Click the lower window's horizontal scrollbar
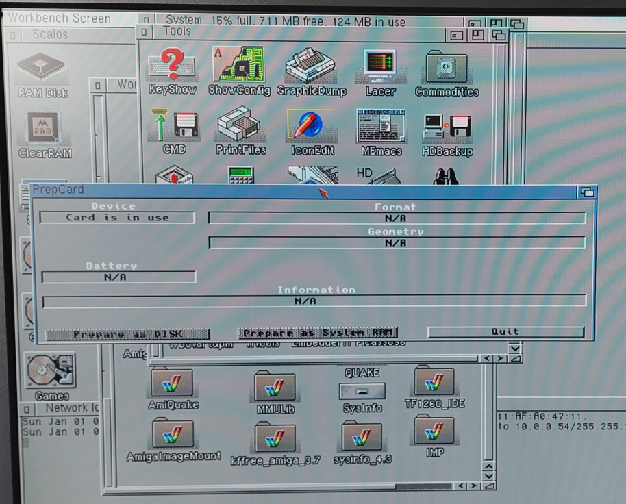The width and height of the screenshot is (626, 504). click(284, 486)
